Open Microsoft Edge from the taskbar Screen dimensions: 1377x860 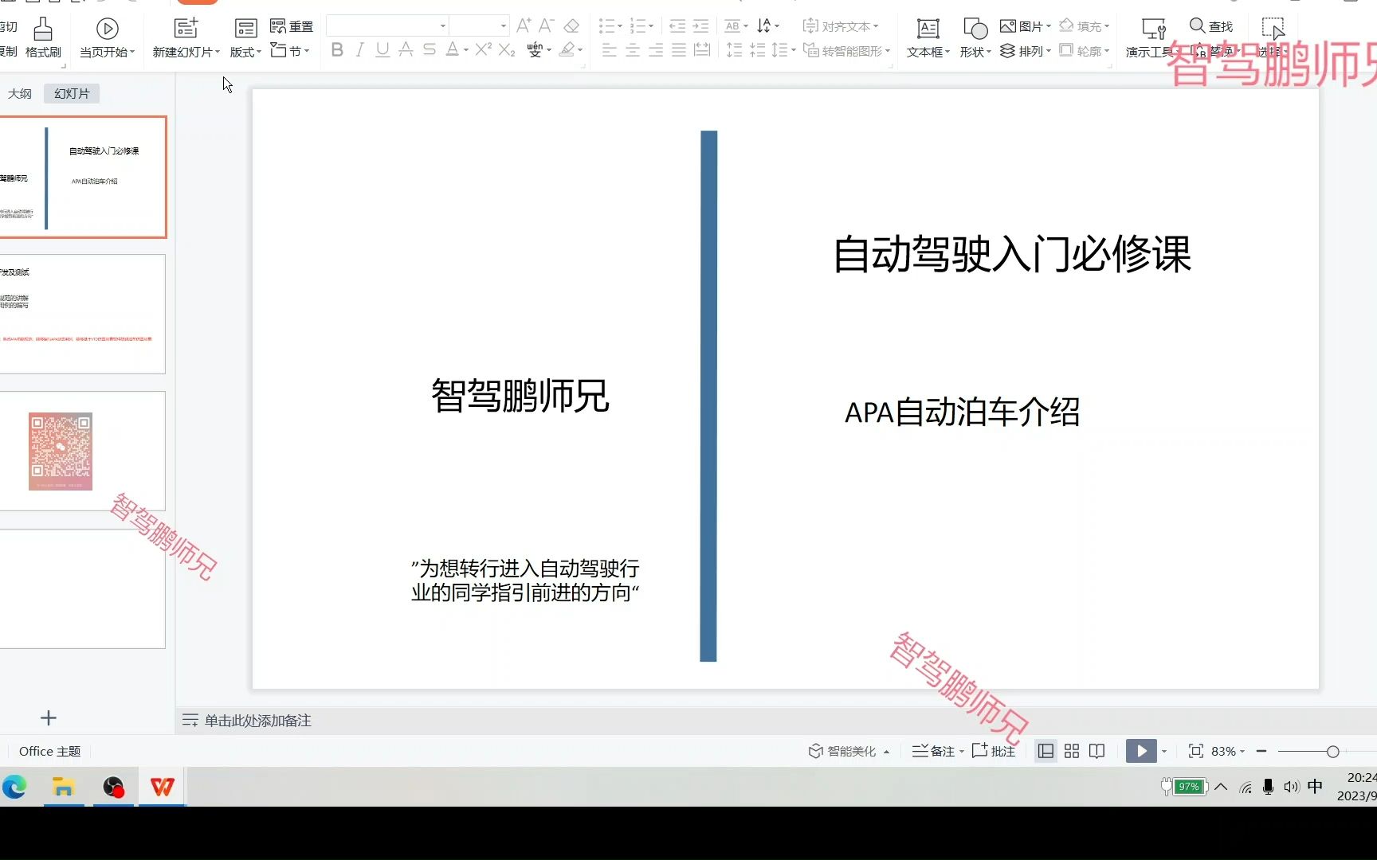[x=14, y=787]
